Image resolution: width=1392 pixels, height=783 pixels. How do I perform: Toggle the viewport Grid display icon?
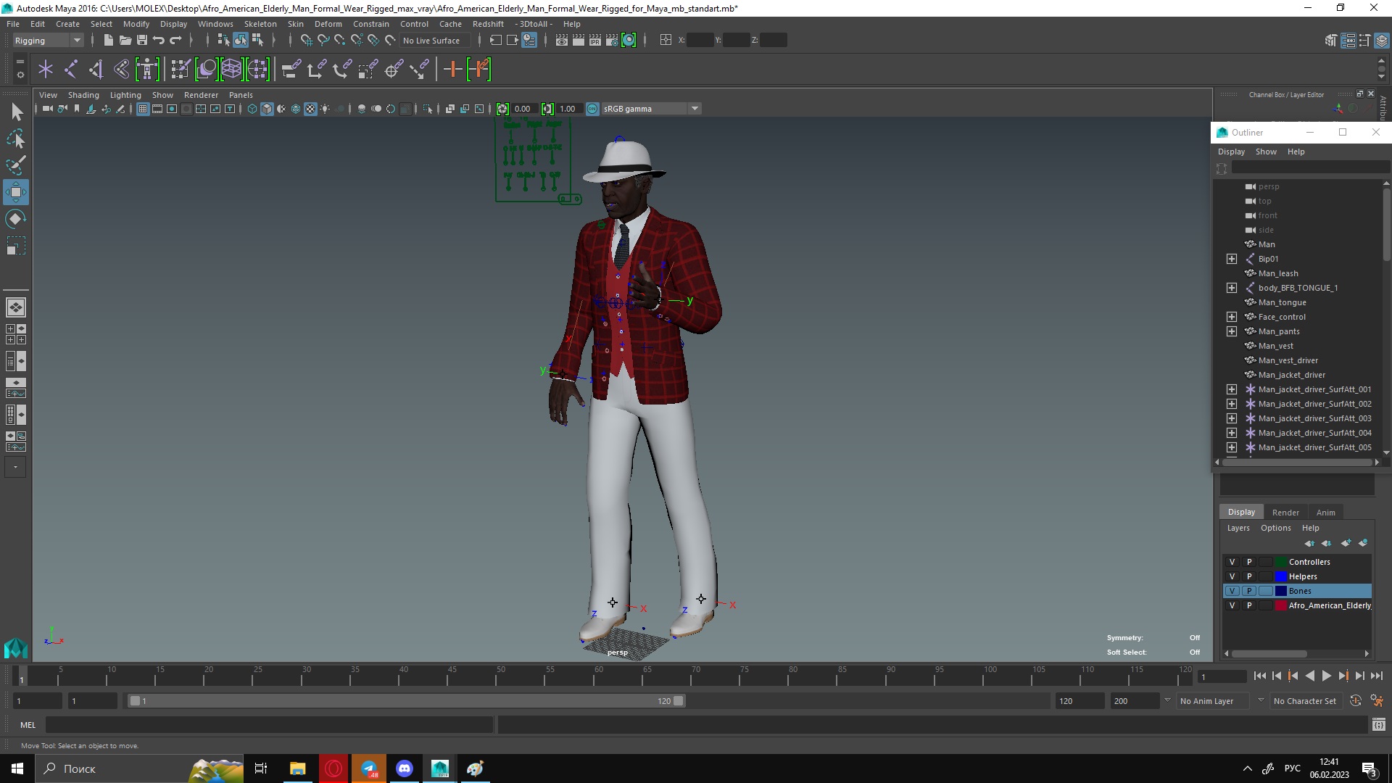143,109
